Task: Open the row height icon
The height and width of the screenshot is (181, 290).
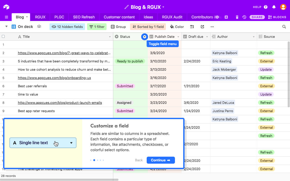Action: (192, 27)
